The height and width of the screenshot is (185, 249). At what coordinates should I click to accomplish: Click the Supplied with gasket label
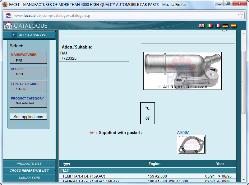[121, 132]
